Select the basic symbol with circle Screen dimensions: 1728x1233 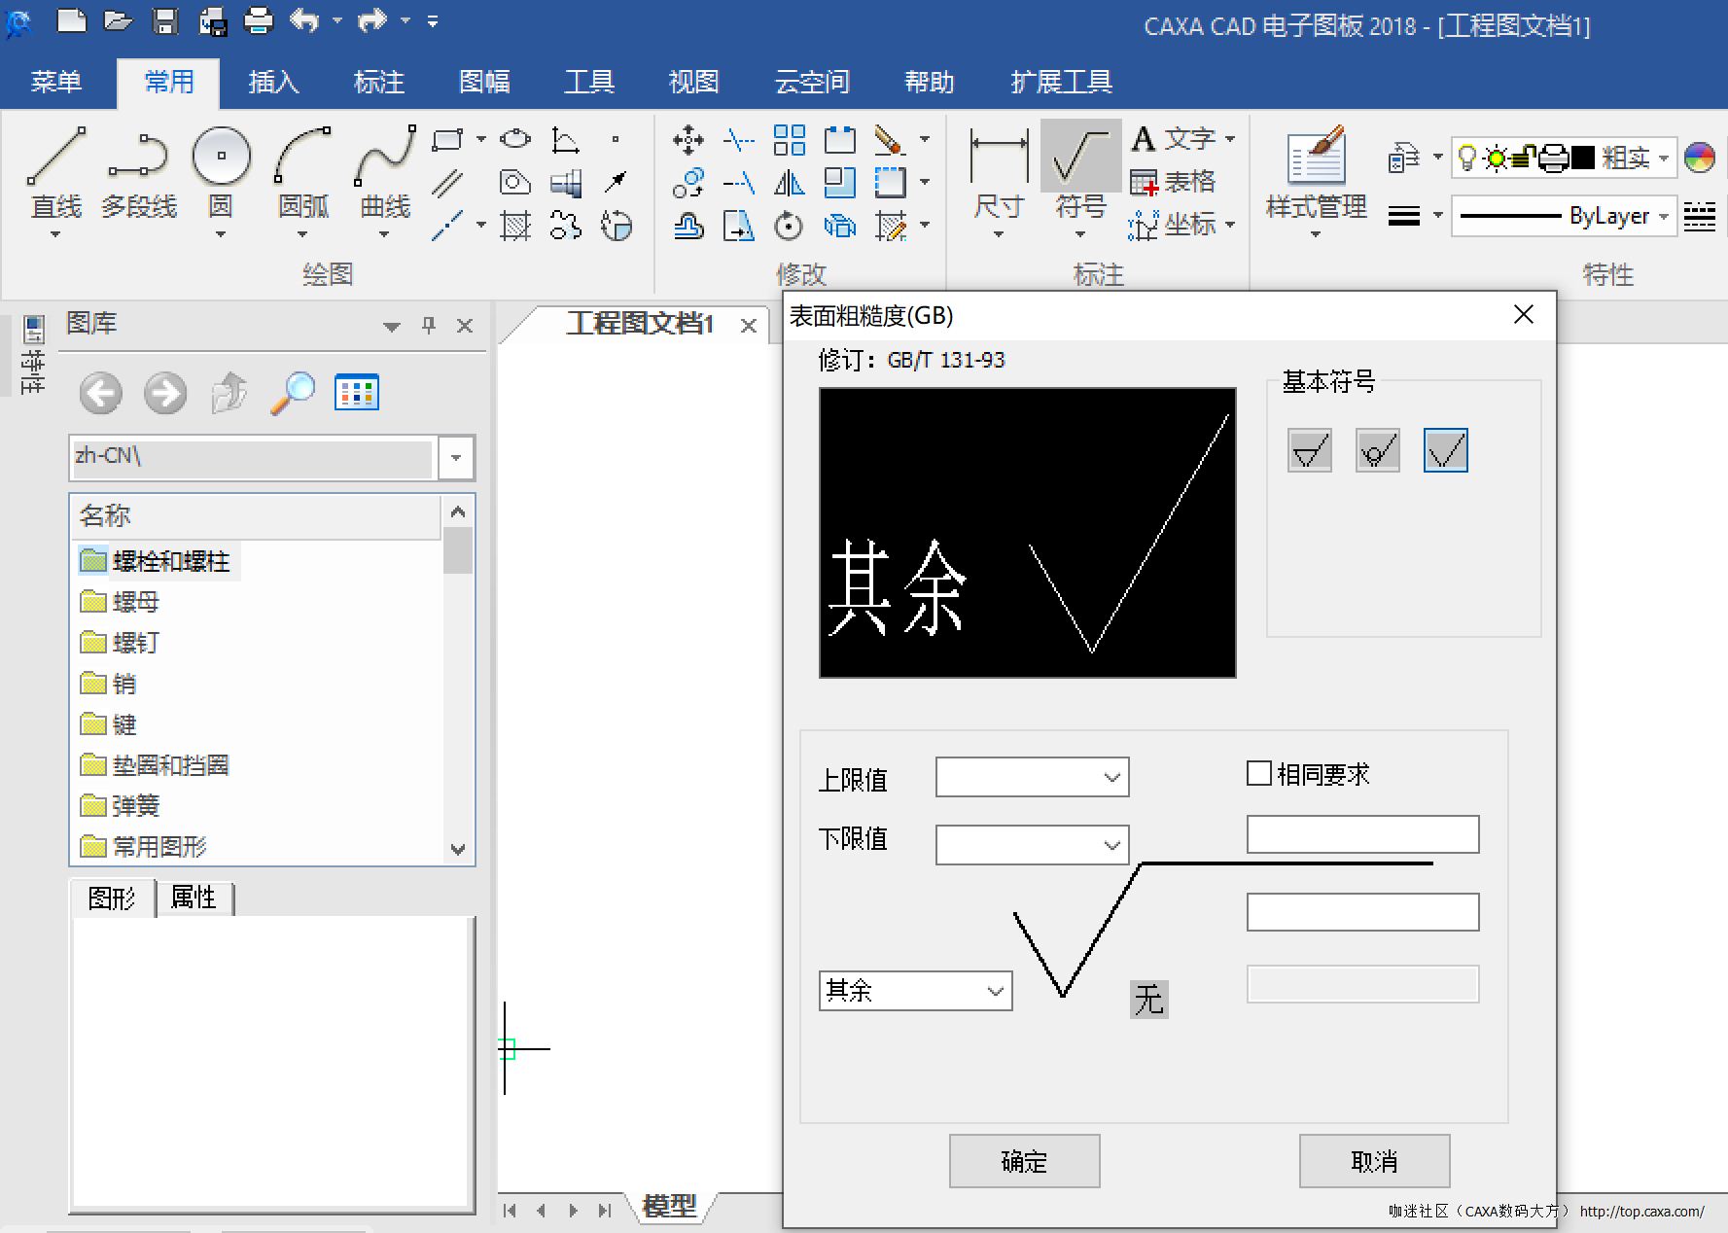pyautogui.click(x=1377, y=451)
